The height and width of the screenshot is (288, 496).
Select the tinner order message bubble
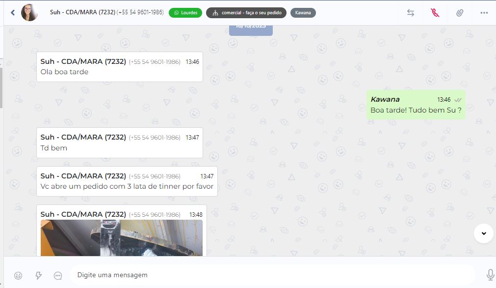[x=127, y=181]
